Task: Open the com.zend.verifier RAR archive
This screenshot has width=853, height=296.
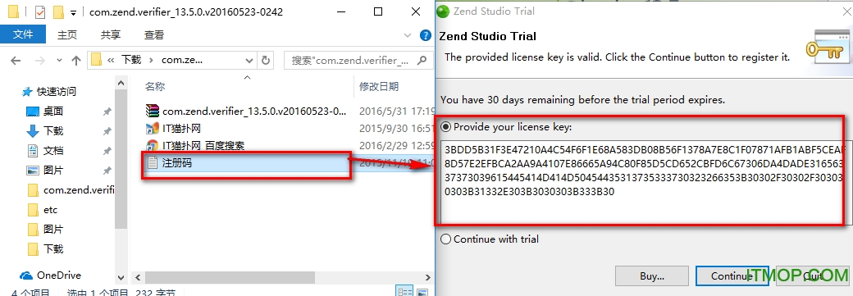Action: 246,111
